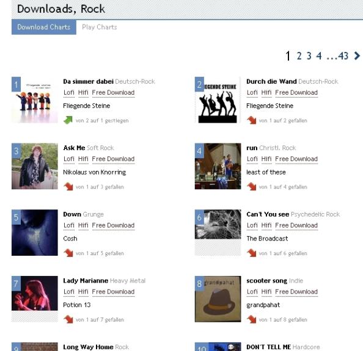The width and height of the screenshot is (363, 351).
Task: Go to page 2 of the charts
Action: 299,56
